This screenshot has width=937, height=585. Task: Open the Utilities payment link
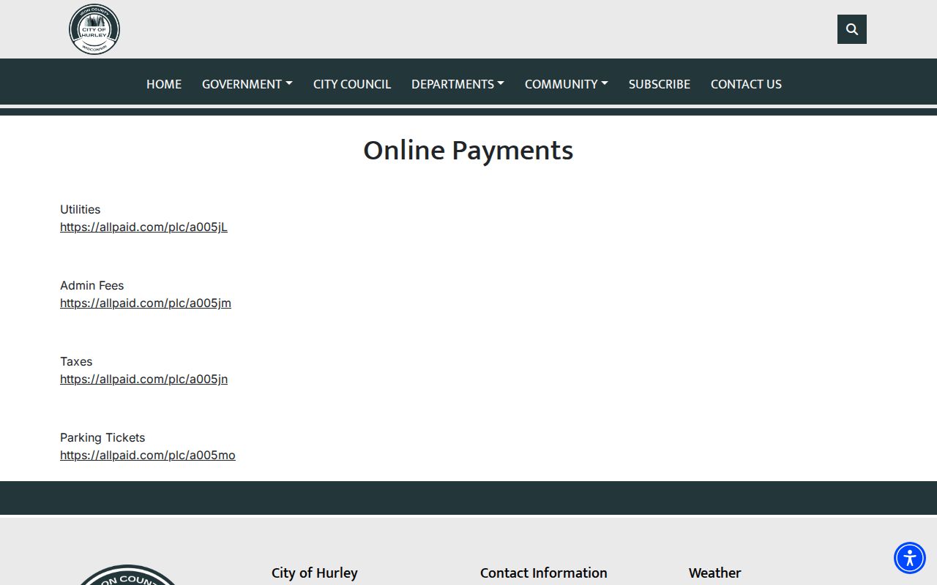pos(143,227)
